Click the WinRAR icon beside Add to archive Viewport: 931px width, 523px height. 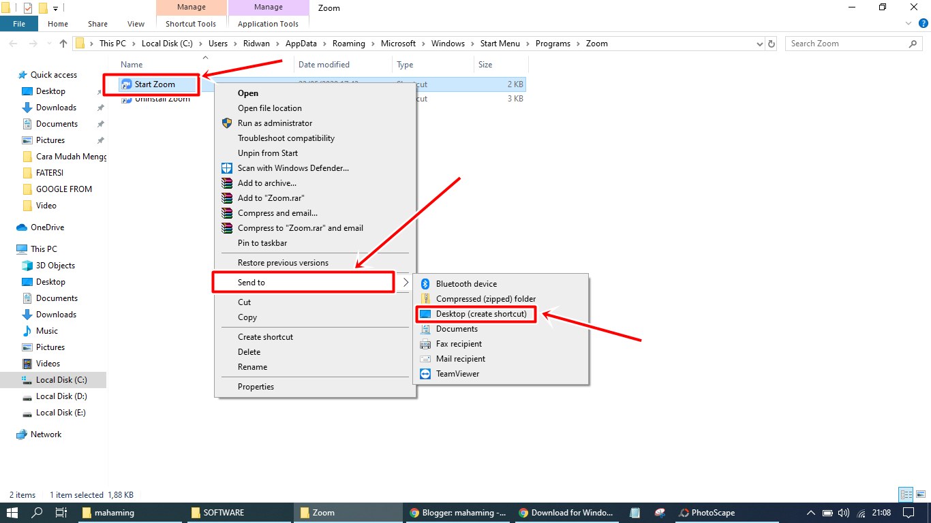pyautogui.click(x=227, y=183)
